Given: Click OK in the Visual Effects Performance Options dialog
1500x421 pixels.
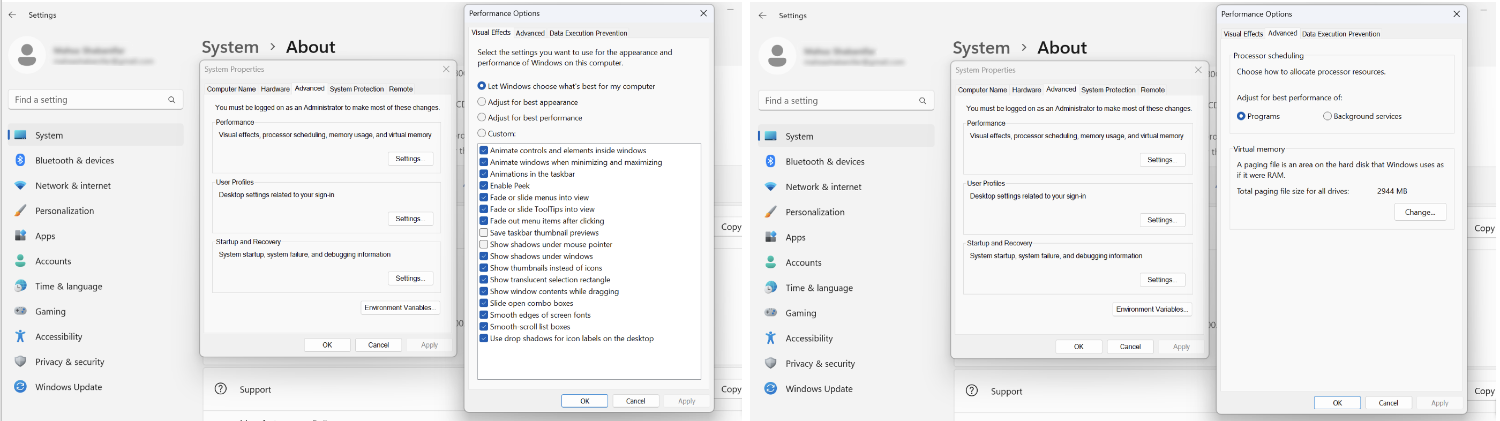Looking at the screenshot, I should point(584,401).
